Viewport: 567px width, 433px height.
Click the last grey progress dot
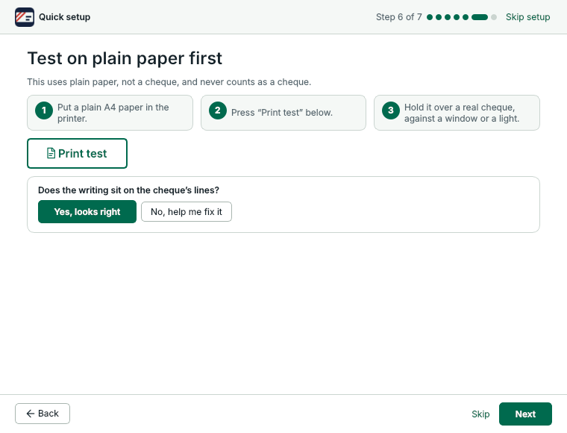pos(494,17)
